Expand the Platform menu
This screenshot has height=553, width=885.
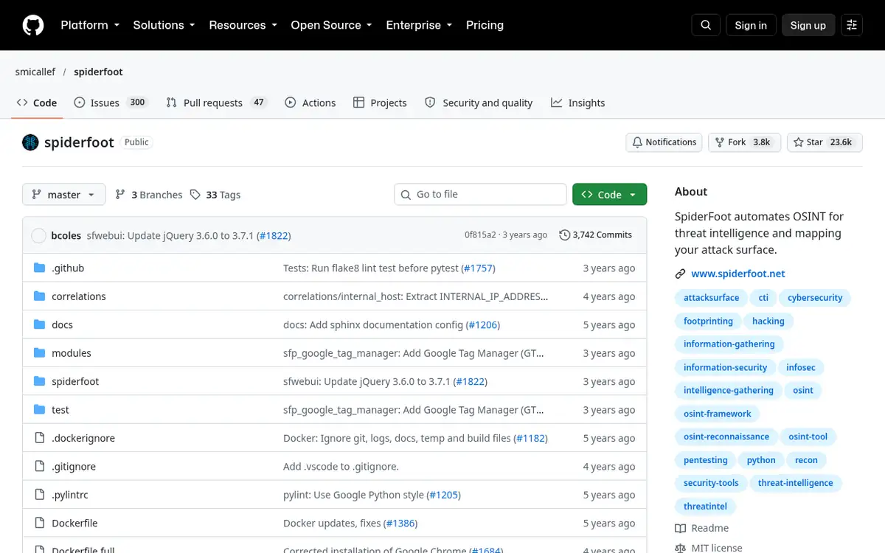pyautogui.click(x=90, y=25)
